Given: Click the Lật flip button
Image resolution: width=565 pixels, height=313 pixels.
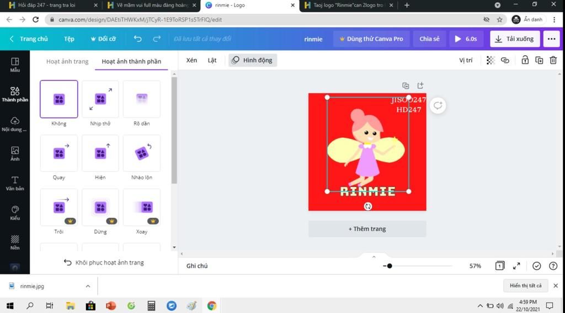Looking at the screenshot, I should [x=212, y=60].
